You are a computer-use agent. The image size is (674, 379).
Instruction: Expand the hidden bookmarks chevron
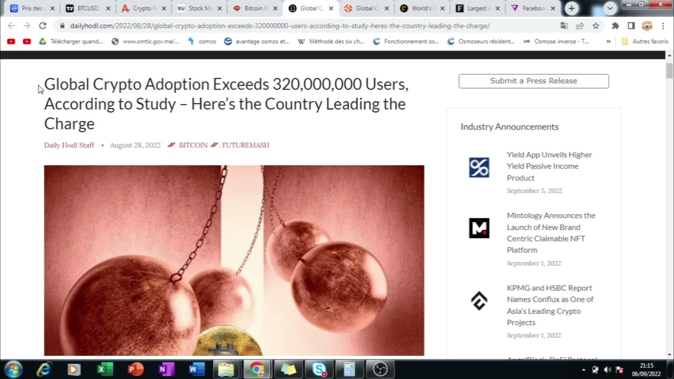(x=609, y=42)
